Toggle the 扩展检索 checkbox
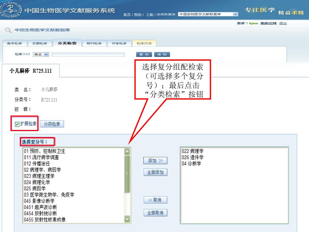 [17, 124]
